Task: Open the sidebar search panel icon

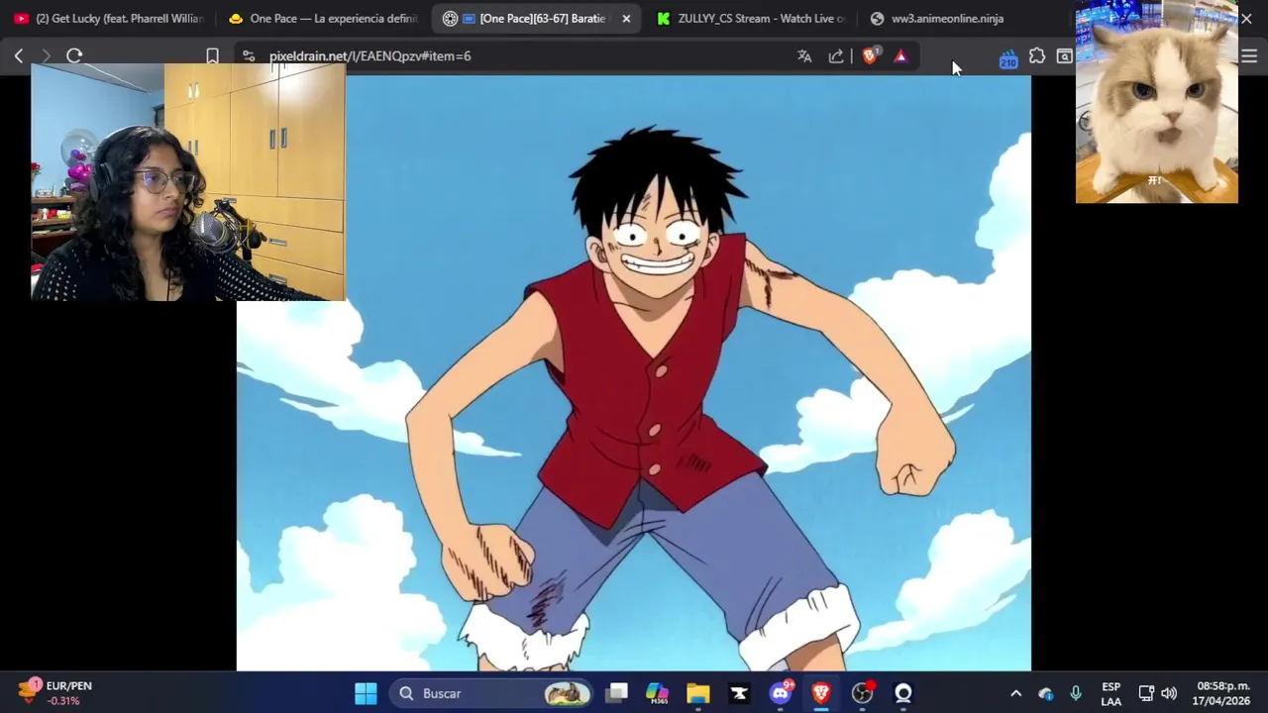Action: click(1064, 56)
